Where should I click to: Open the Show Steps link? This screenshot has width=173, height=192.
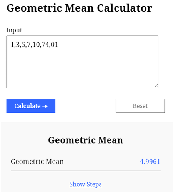tap(85, 184)
